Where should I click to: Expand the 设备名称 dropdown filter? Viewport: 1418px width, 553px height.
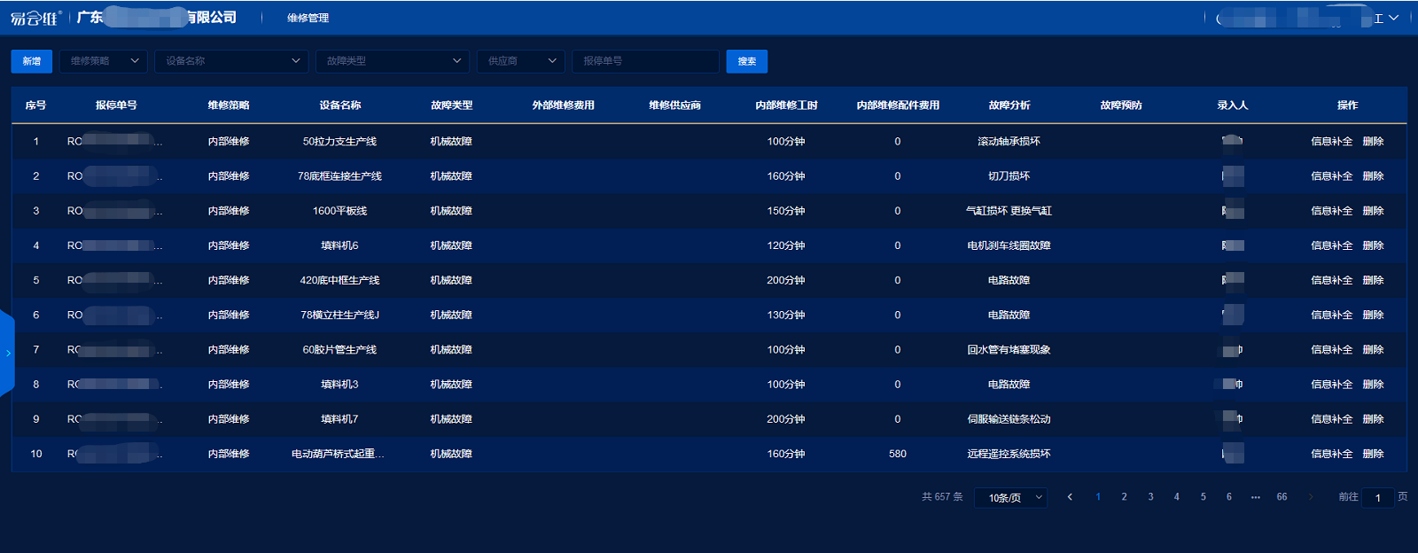[231, 61]
